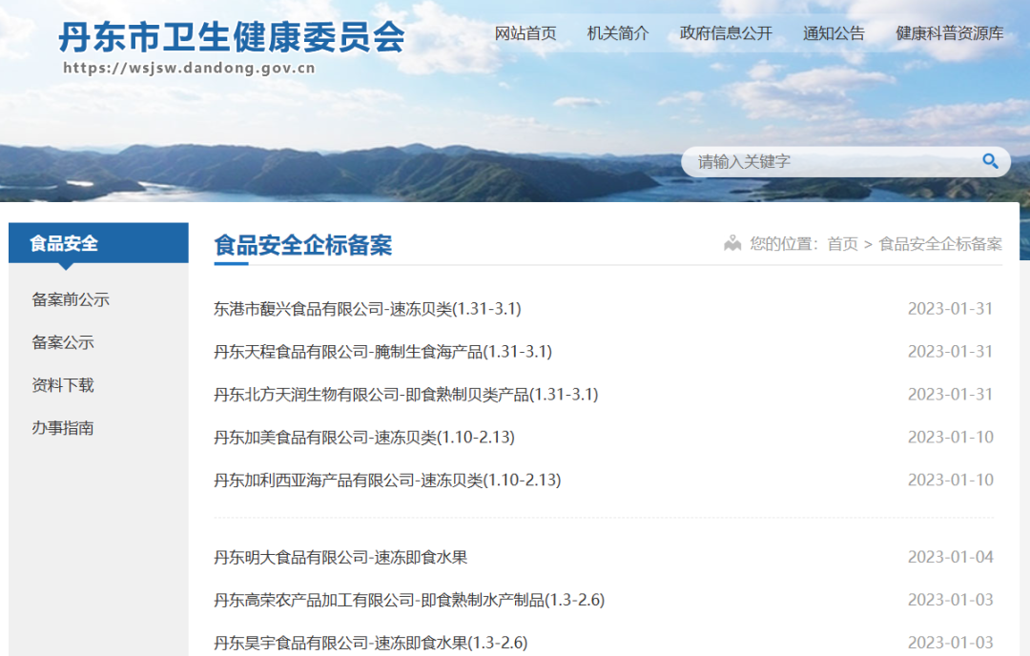Image resolution: width=1030 pixels, height=656 pixels.
Task: Open 丹东天程食品有限公司-腌制生食海产品 entry
Action: point(383,351)
